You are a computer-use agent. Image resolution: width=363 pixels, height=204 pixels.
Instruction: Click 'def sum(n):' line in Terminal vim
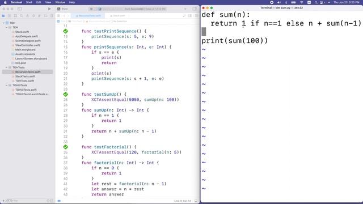(x=226, y=15)
